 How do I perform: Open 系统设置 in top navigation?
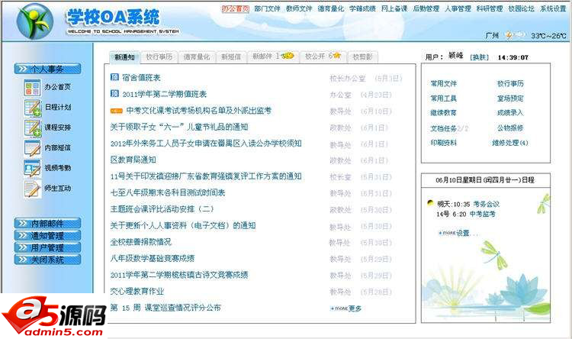click(x=553, y=8)
